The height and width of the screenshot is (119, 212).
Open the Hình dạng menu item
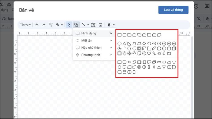click(x=94, y=33)
